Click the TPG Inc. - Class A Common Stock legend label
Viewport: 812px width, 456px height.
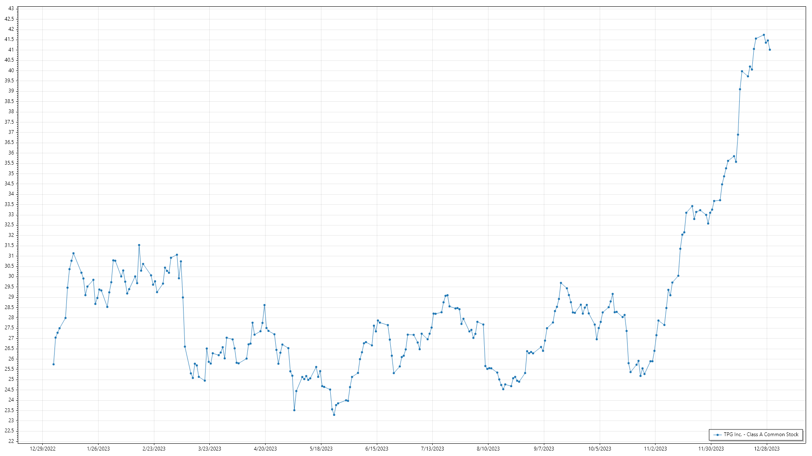point(761,434)
